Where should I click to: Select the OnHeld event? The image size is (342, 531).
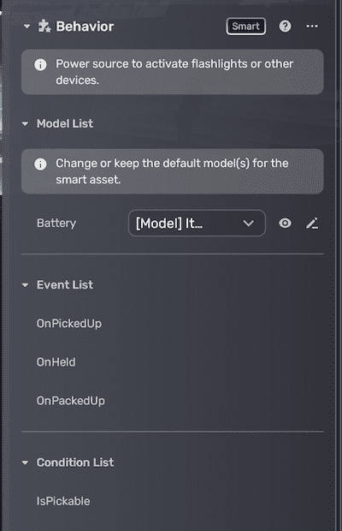click(x=56, y=362)
